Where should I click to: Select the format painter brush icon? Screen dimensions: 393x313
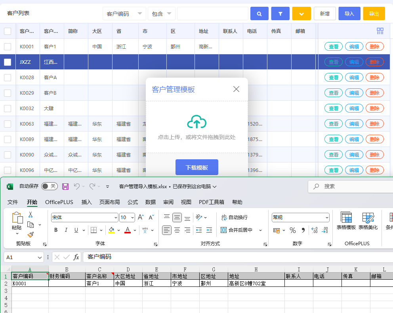[x=31, y=235]
